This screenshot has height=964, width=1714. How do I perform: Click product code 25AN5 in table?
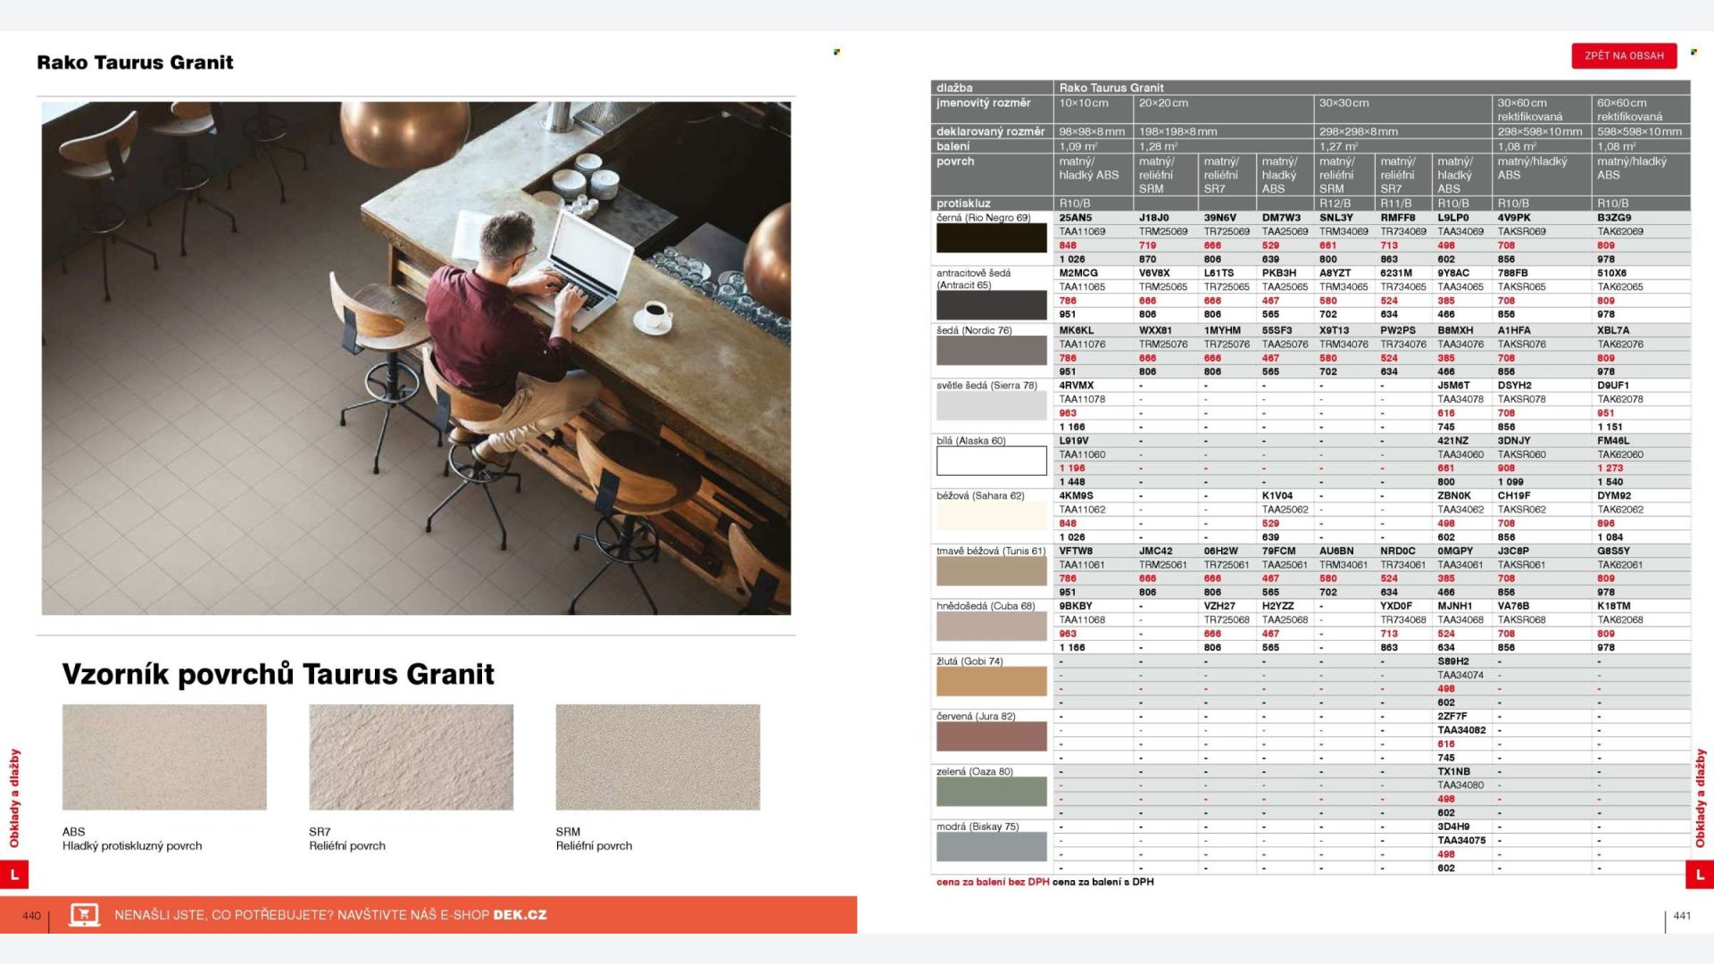coord(1075,218)
